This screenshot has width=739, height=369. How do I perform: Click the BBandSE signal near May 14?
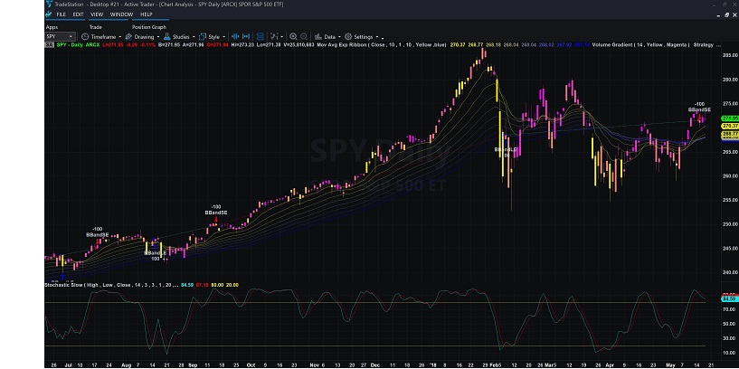click(699, 109)
